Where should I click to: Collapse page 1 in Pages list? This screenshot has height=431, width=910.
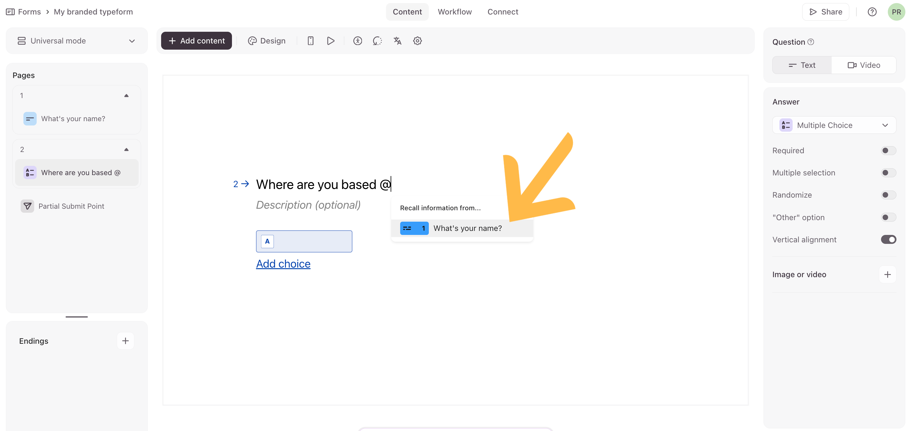tap(127, 96)
